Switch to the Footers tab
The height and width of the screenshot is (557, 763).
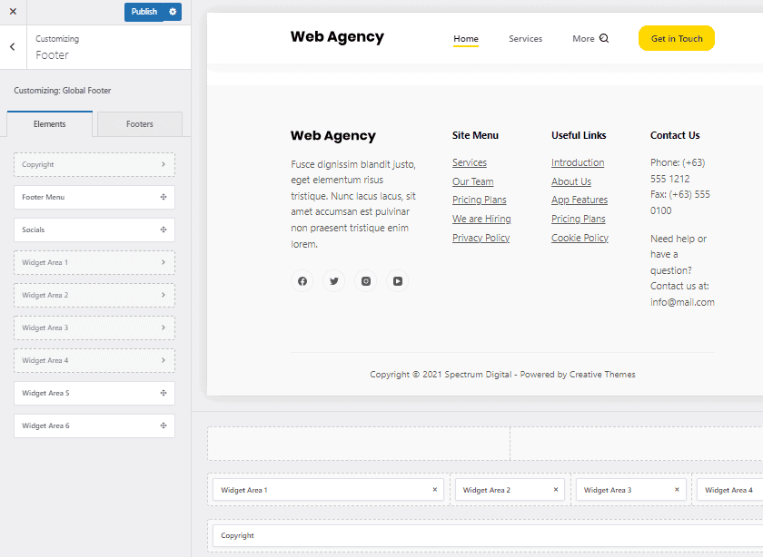[140, 124]
